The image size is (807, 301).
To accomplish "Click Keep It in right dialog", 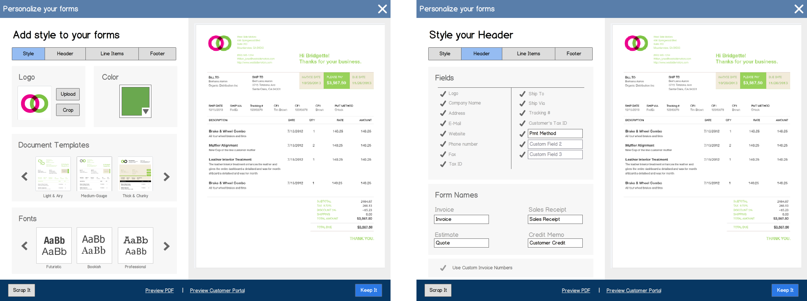I will tap(785, 290).
